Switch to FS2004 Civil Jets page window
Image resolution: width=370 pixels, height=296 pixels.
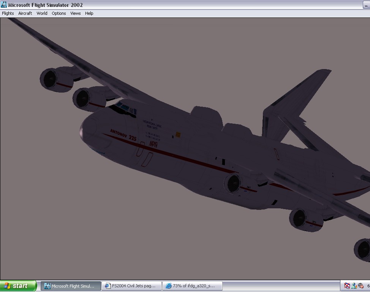coord(131,286)
